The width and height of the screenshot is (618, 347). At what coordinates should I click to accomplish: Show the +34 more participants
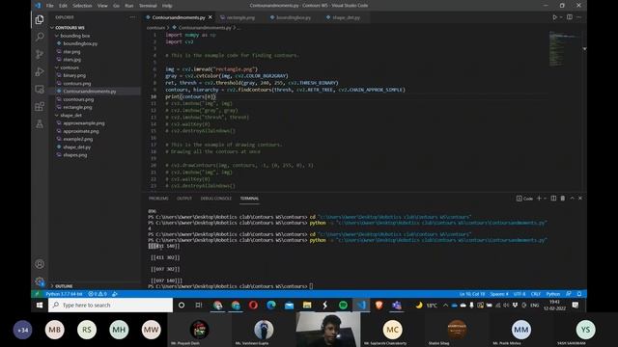click(x=22, y=330)
